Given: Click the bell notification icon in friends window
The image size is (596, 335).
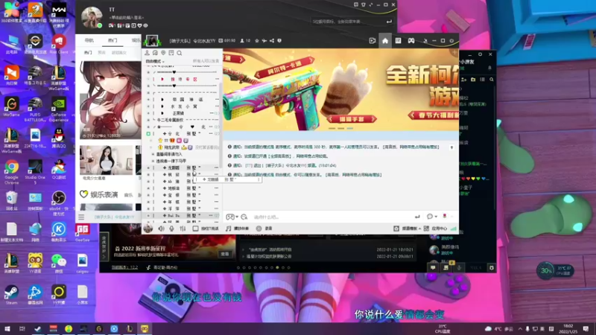Looking at the screenshot, I should 489,68.
